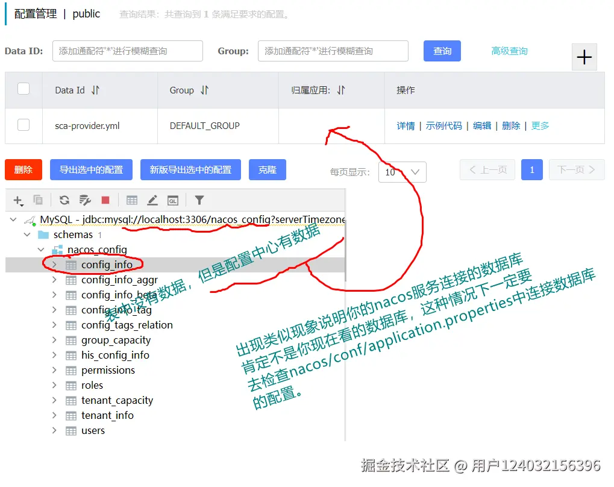Click the 查询 search button

[442, 51]
